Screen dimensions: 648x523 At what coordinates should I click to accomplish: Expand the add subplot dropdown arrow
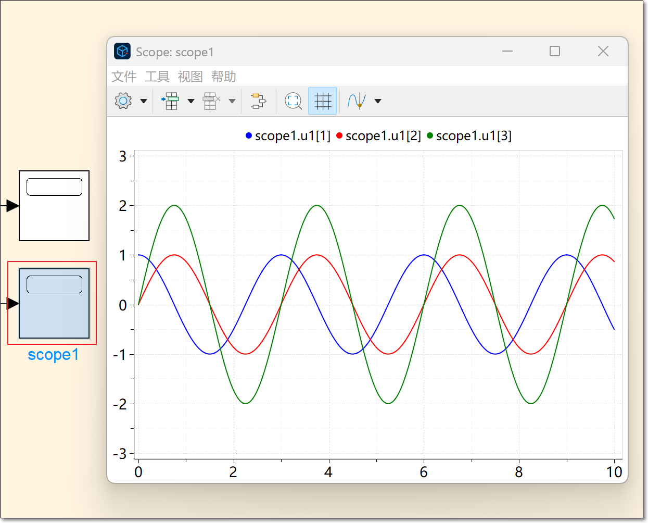click(191, 101)
